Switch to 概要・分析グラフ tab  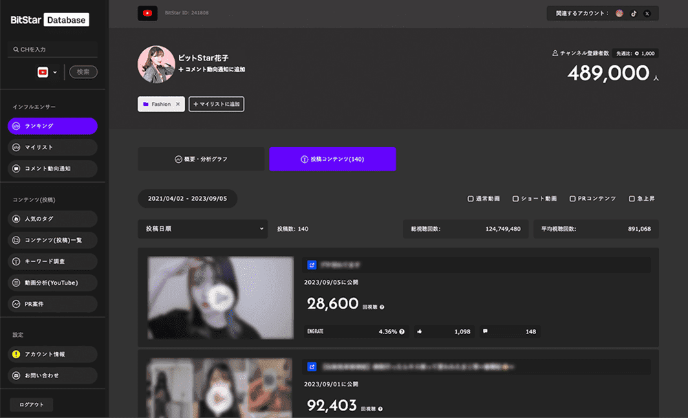[201, 159]
